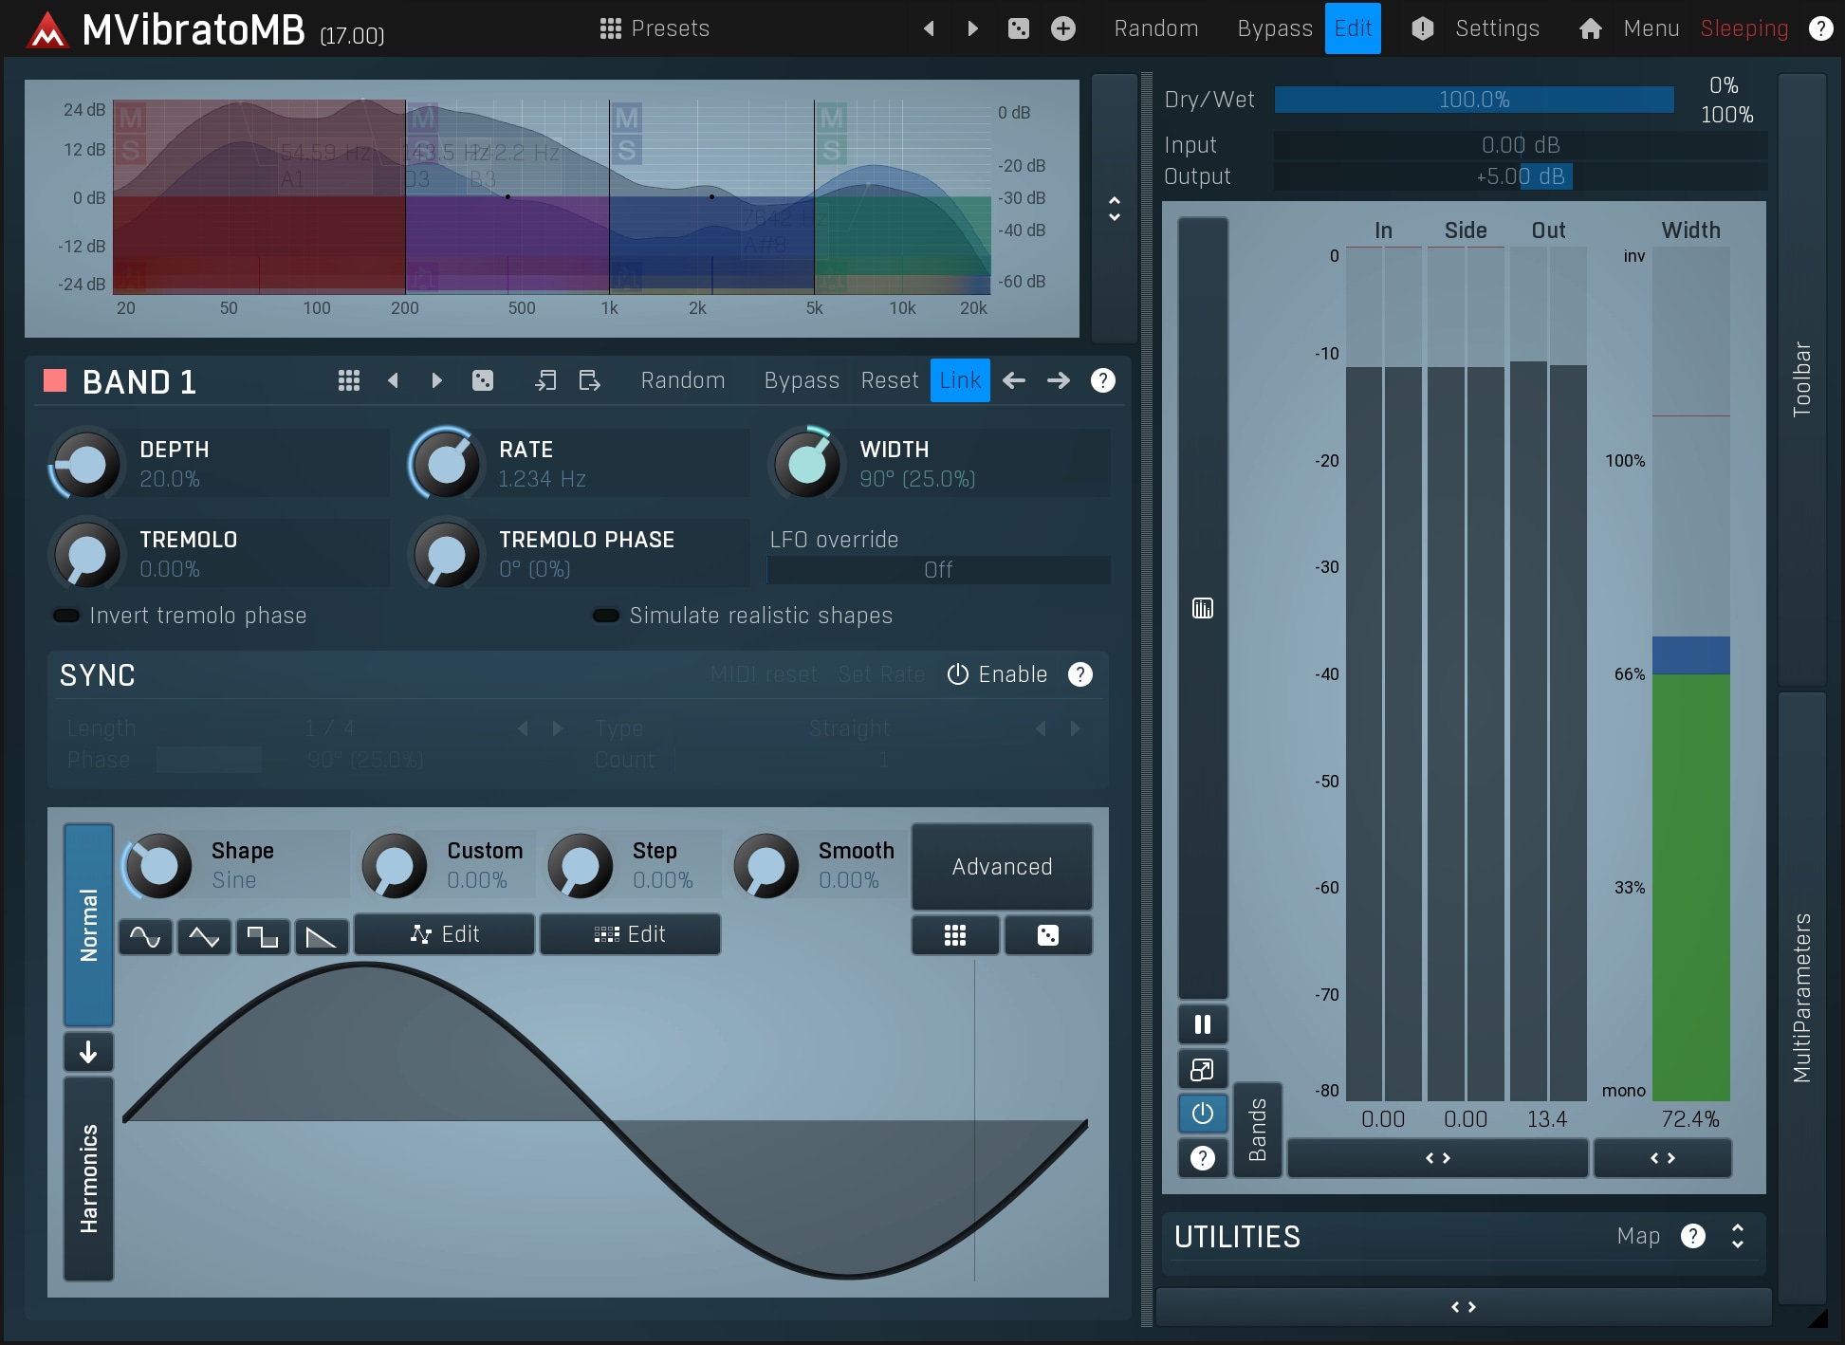Select the sawtooth wave shape preset icon

point(322,937)
